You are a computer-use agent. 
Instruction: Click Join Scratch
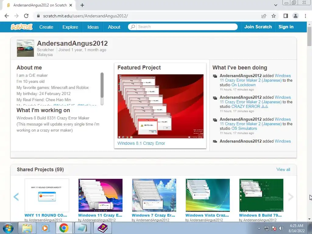(x=258, y=27)
